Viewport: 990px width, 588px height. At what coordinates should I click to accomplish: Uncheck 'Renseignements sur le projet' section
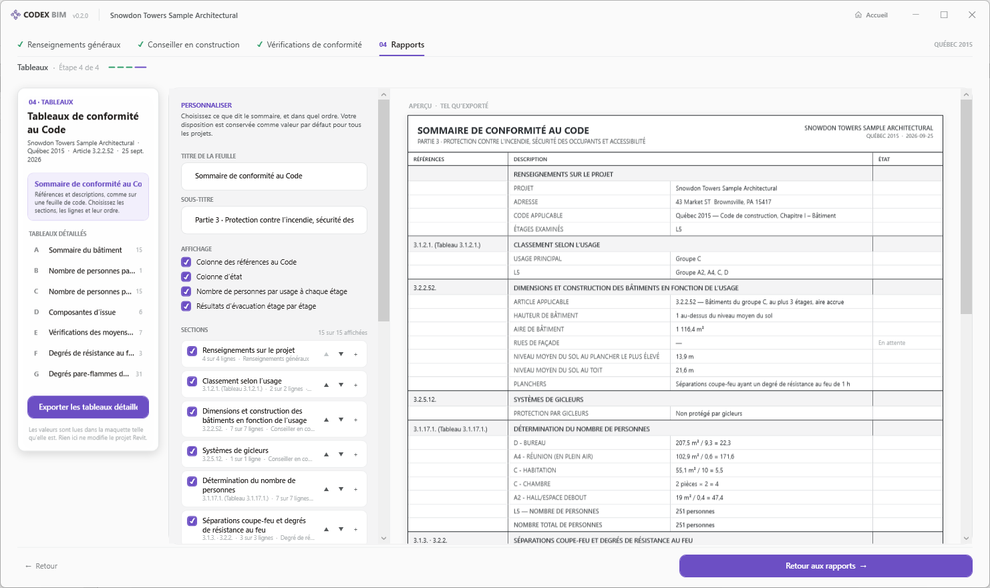click(x=192, y=351)
